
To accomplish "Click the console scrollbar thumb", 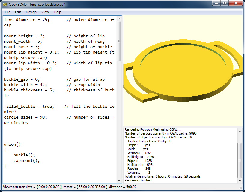I will click(240, 160).
